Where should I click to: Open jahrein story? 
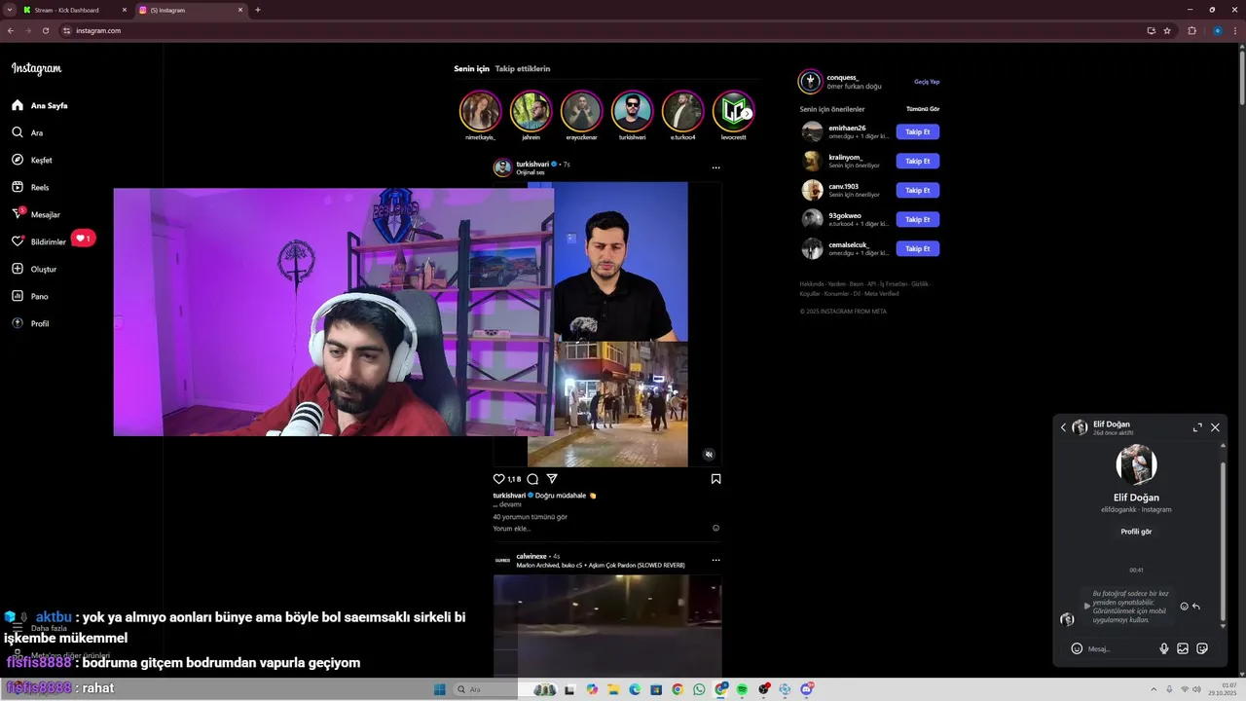pyautogui.click(x=531, y=111)
